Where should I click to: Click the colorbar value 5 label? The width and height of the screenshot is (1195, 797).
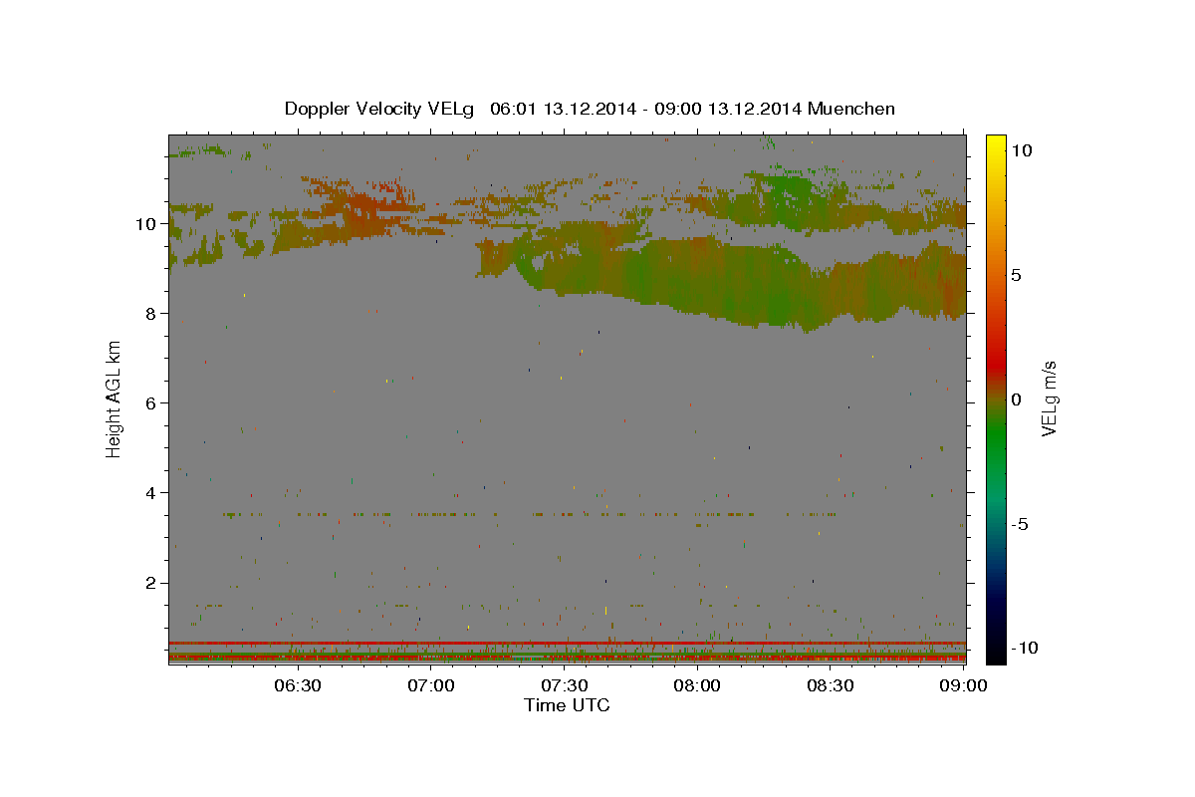[1017, 275]
